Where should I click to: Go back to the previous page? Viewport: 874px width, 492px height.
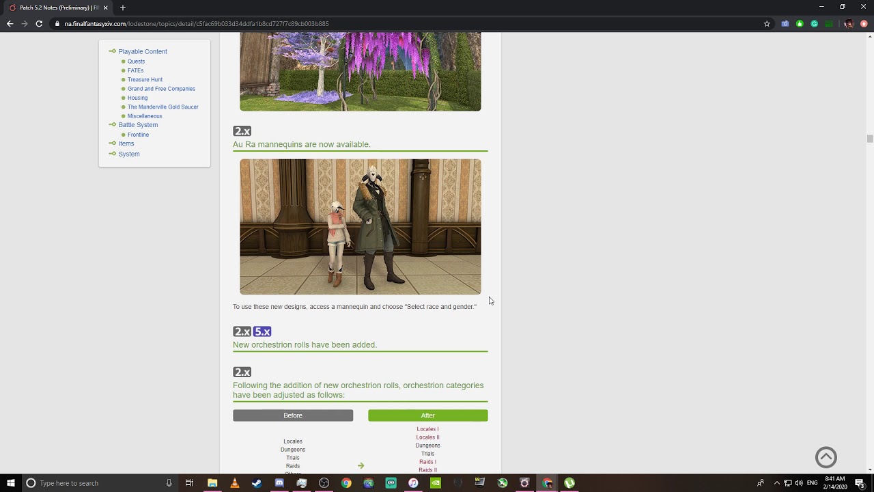10,24
